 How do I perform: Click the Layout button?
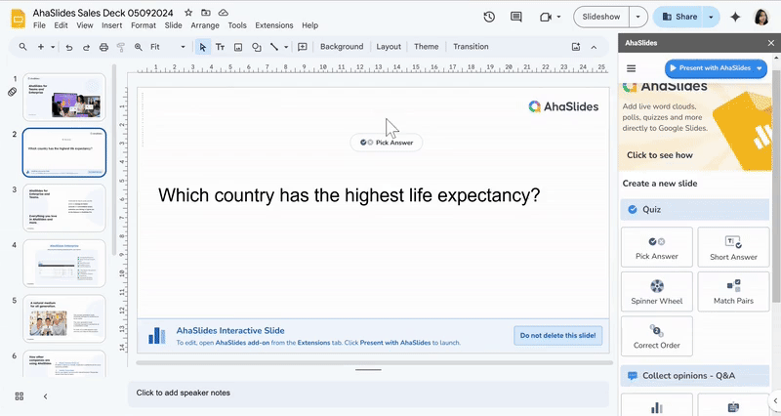coord(389,47)
